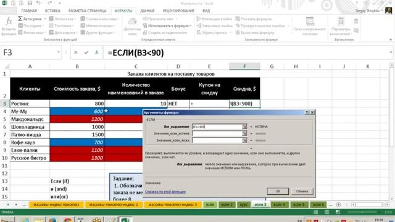The width and height of the screenshot is (395, 222).
Task: Open the Name Box dropdown
Action: (x=59, y=52)
